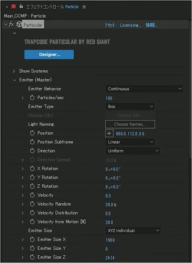
Task: Click the Designer... button
Action: point(49,55)
